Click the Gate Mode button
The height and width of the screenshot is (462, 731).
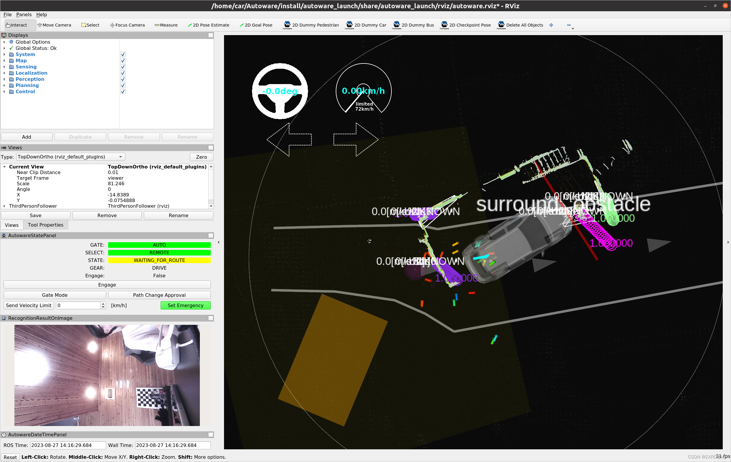(x=55, y=295)
